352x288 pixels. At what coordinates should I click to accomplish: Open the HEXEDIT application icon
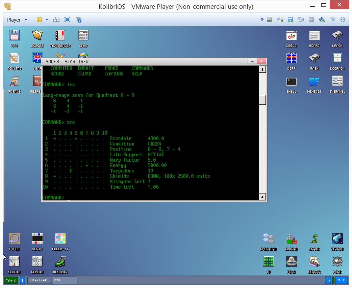click(x=314, y=82)
